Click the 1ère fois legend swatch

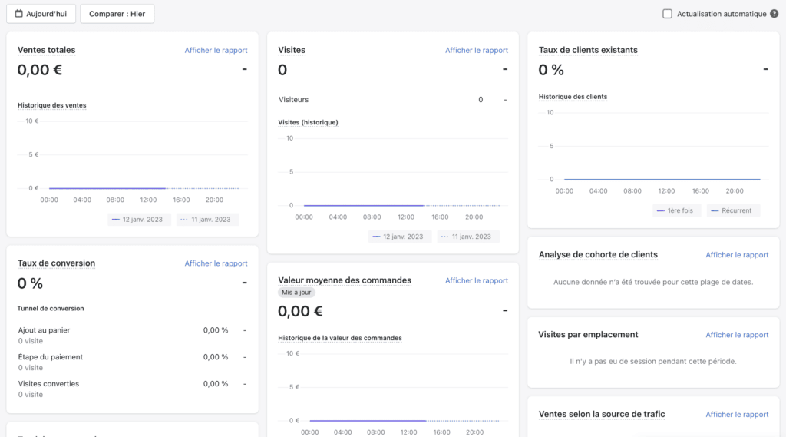[x=661, y=210]
